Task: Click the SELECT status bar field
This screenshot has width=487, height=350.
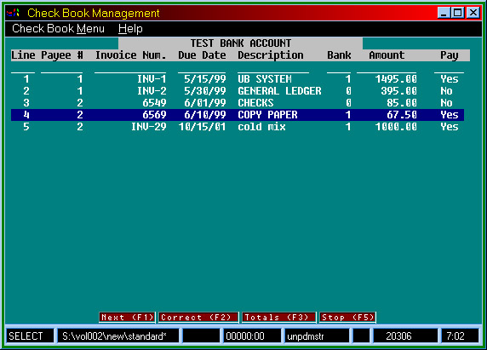Action: [30, 336]
